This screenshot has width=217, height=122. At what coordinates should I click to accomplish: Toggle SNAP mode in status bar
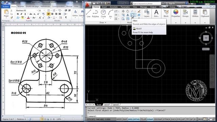coord(125,119)
